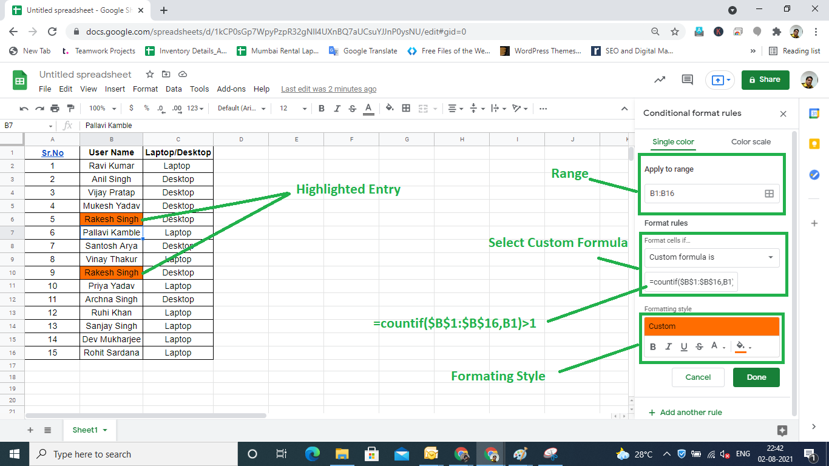
Task: Print the spreadsheet using the printer icon
Action: tap(55, 109)
